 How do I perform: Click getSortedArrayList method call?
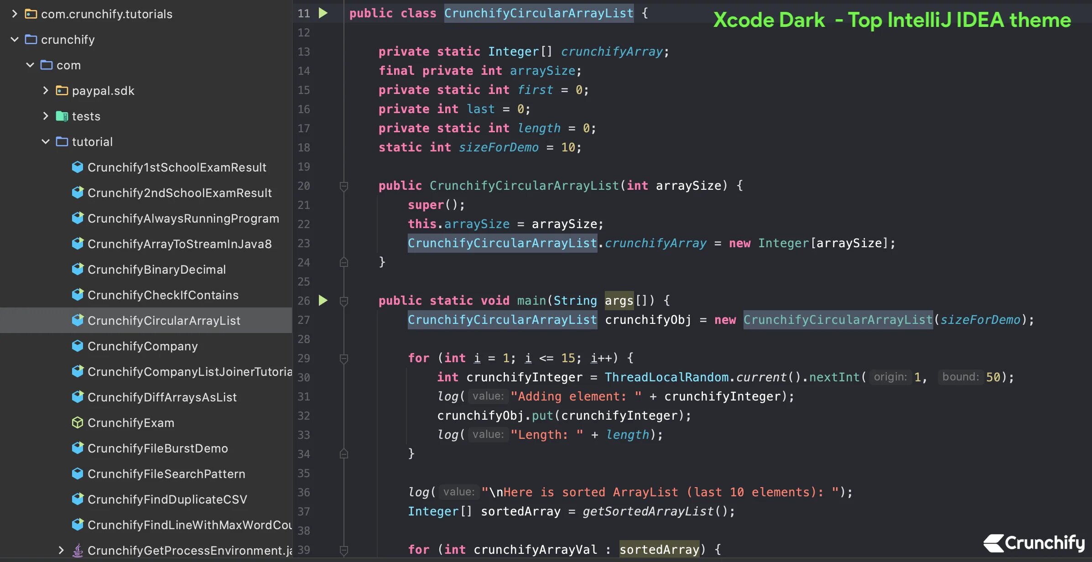[x=648, y=511]
